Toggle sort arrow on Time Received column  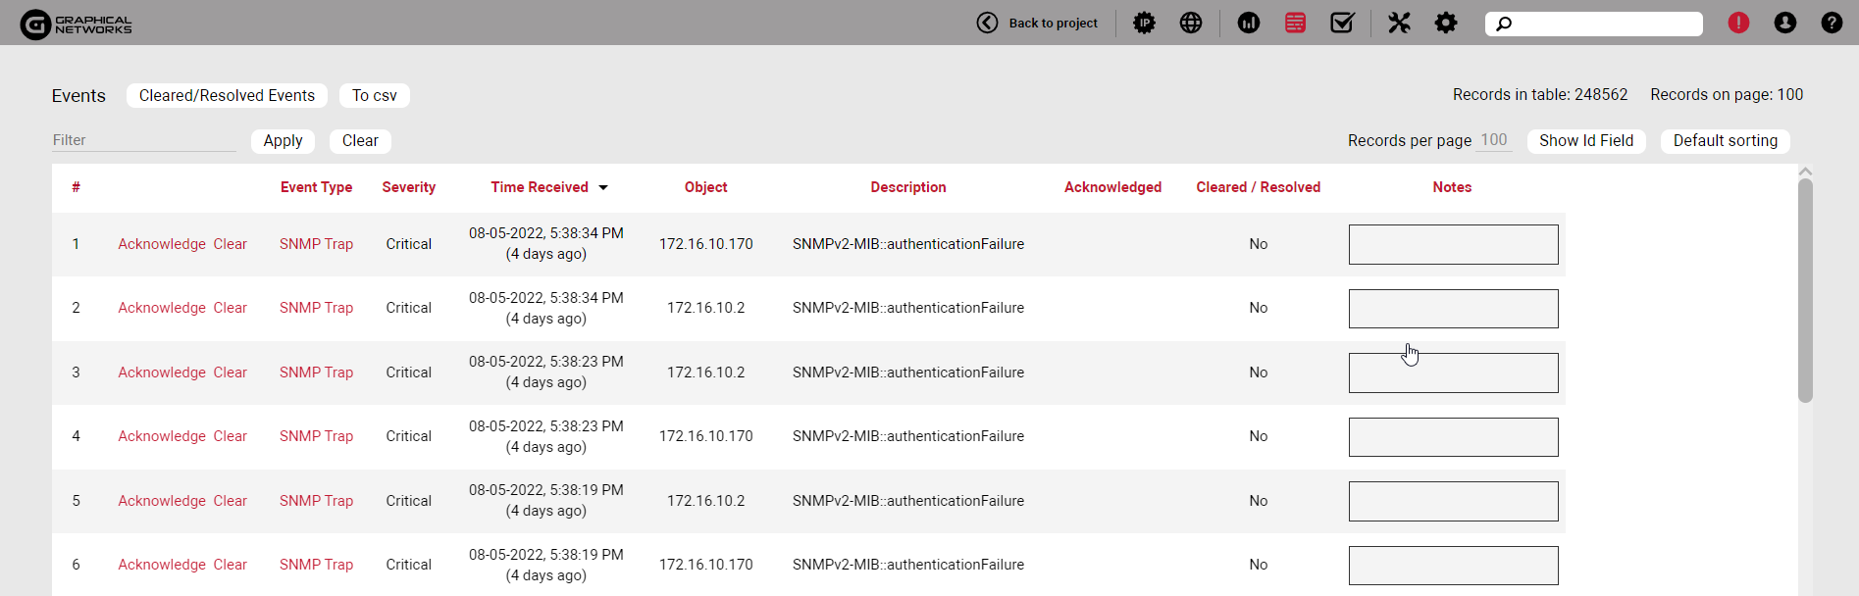pyautogui.click(x=603, y=188)
